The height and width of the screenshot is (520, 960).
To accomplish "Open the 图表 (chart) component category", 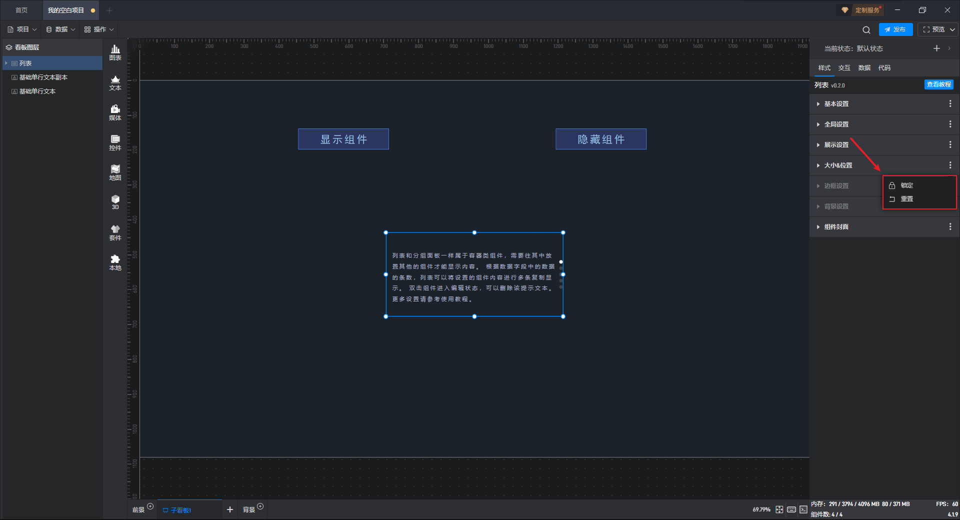I will coord(115,52).
